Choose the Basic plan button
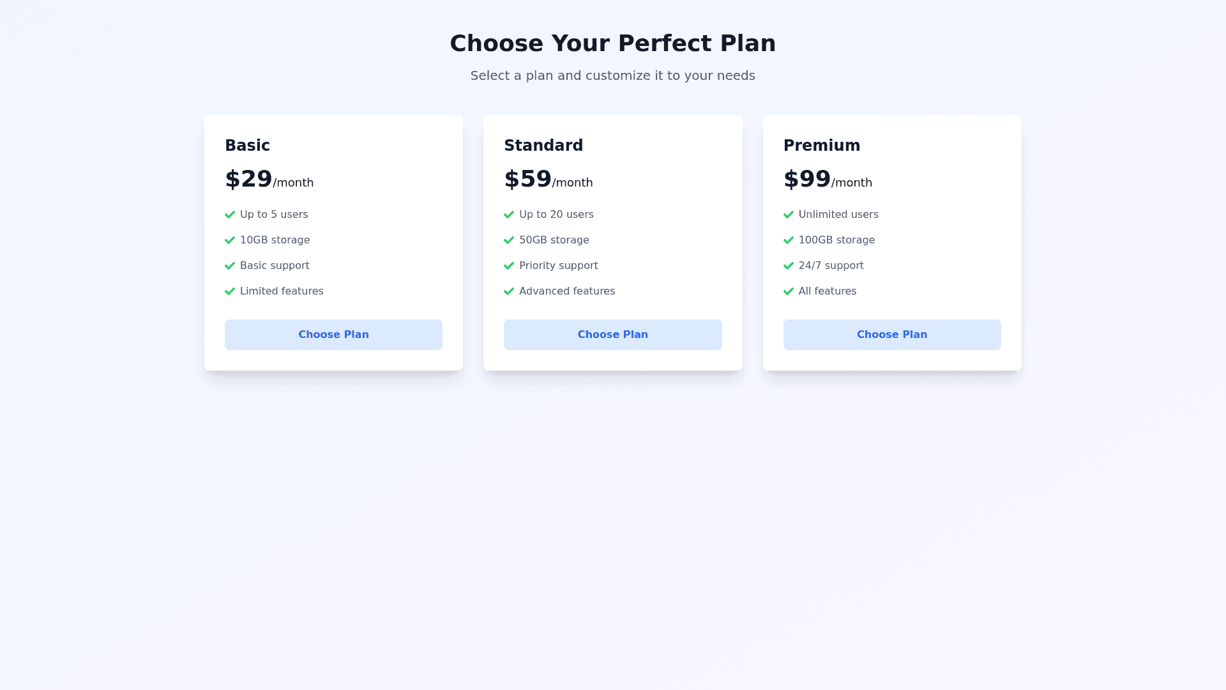This screenshot has height=690, width=1226. 333,335
